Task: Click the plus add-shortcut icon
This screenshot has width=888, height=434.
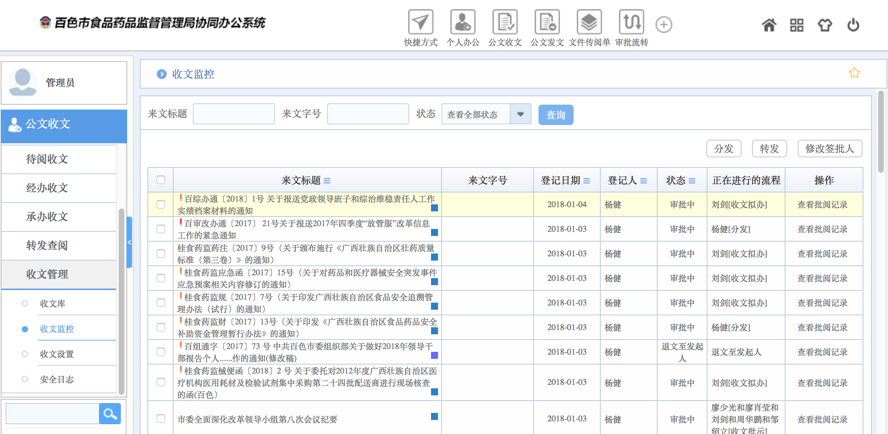Action: tap(664, 25)
